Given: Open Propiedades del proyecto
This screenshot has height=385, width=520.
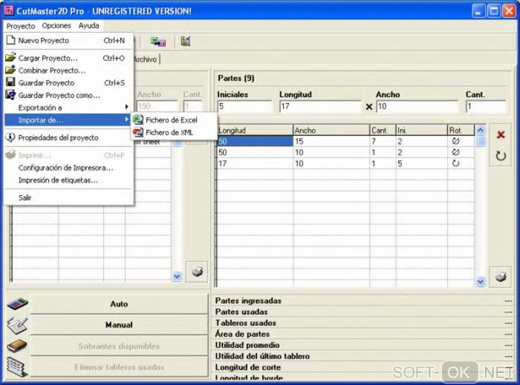Looking at the screenshot, I should [68, 137].
